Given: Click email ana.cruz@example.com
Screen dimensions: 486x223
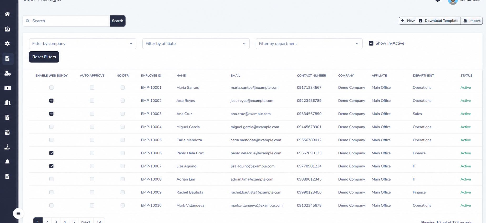Looking at the screenshot, I should click(250, 114).
